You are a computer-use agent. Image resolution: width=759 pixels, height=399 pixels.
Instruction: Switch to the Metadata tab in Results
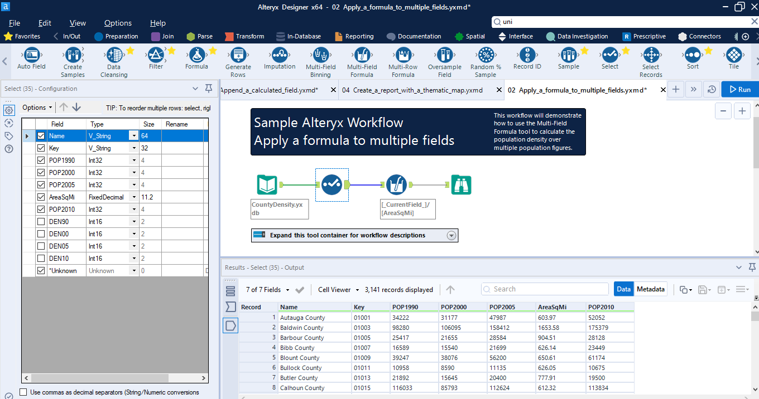tap(651, 289)
